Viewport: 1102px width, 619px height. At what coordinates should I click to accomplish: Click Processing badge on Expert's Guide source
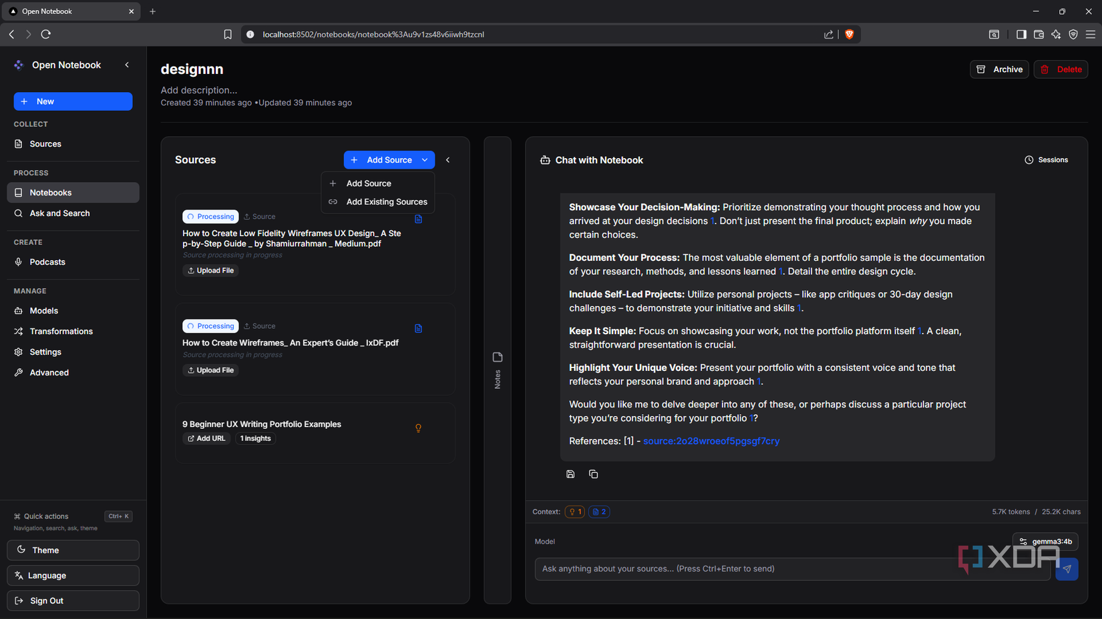click(x=210, y=326)
